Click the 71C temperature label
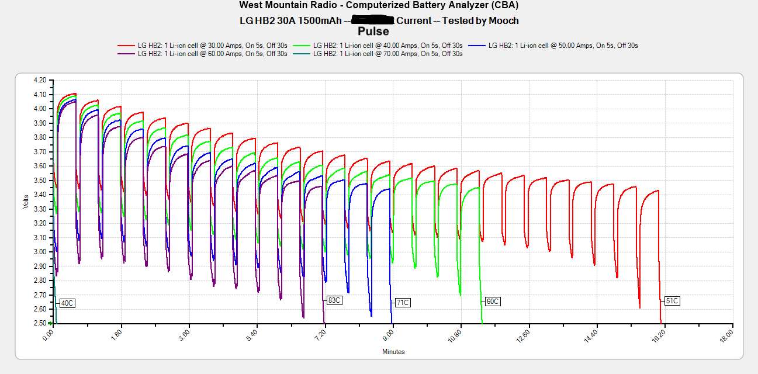Viewport: 758px width, 374px height. click(402, 303)
